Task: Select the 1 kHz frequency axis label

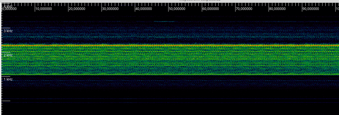Action: (x=8, y=79)
